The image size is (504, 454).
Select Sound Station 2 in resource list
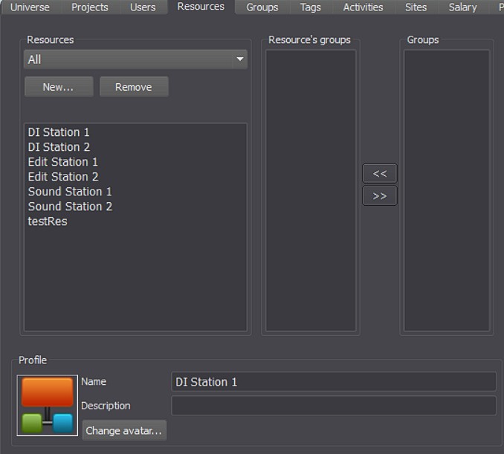pos(135,207)
